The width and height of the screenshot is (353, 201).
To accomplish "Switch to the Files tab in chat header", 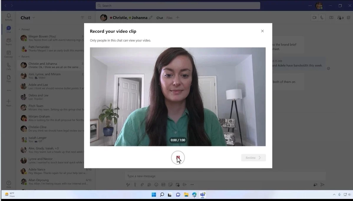I will pyautogui.click(x=169, y=18).
